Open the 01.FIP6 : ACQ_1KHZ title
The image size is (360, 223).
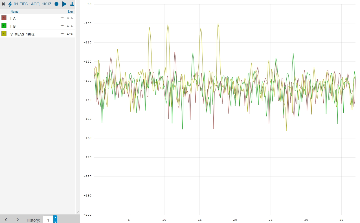[x=33, y=4]
